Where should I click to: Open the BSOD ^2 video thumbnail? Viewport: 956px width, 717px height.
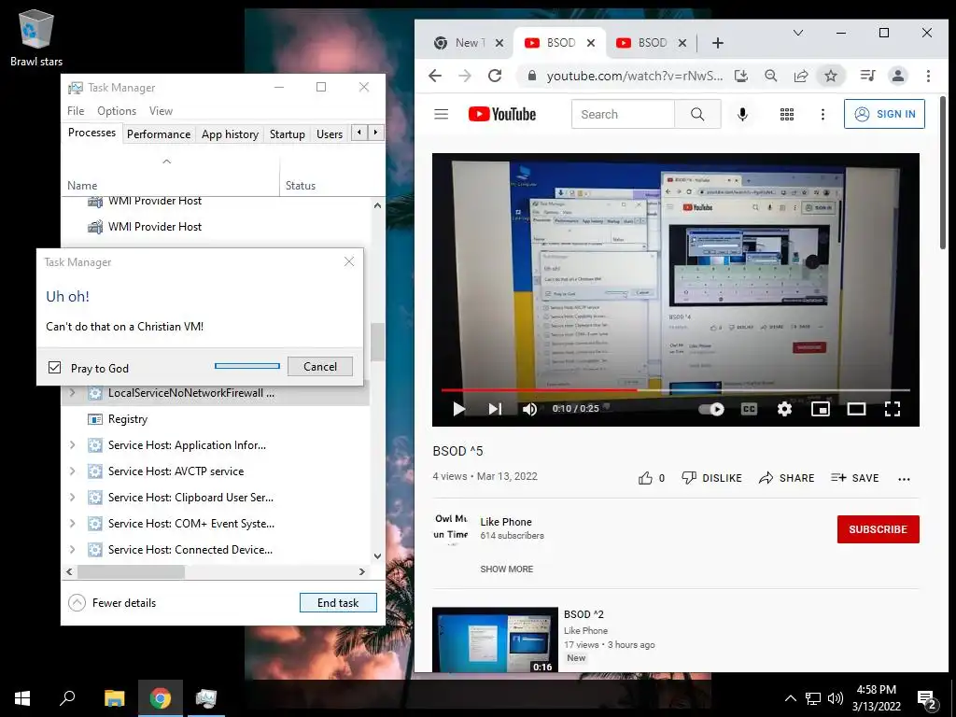tap(495, 640)
